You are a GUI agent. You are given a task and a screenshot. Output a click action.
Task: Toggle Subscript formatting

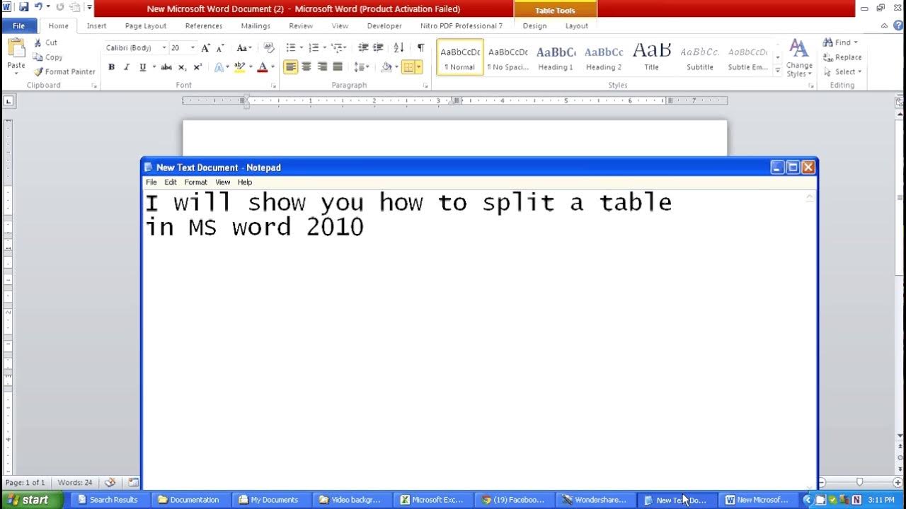(182, 67)
